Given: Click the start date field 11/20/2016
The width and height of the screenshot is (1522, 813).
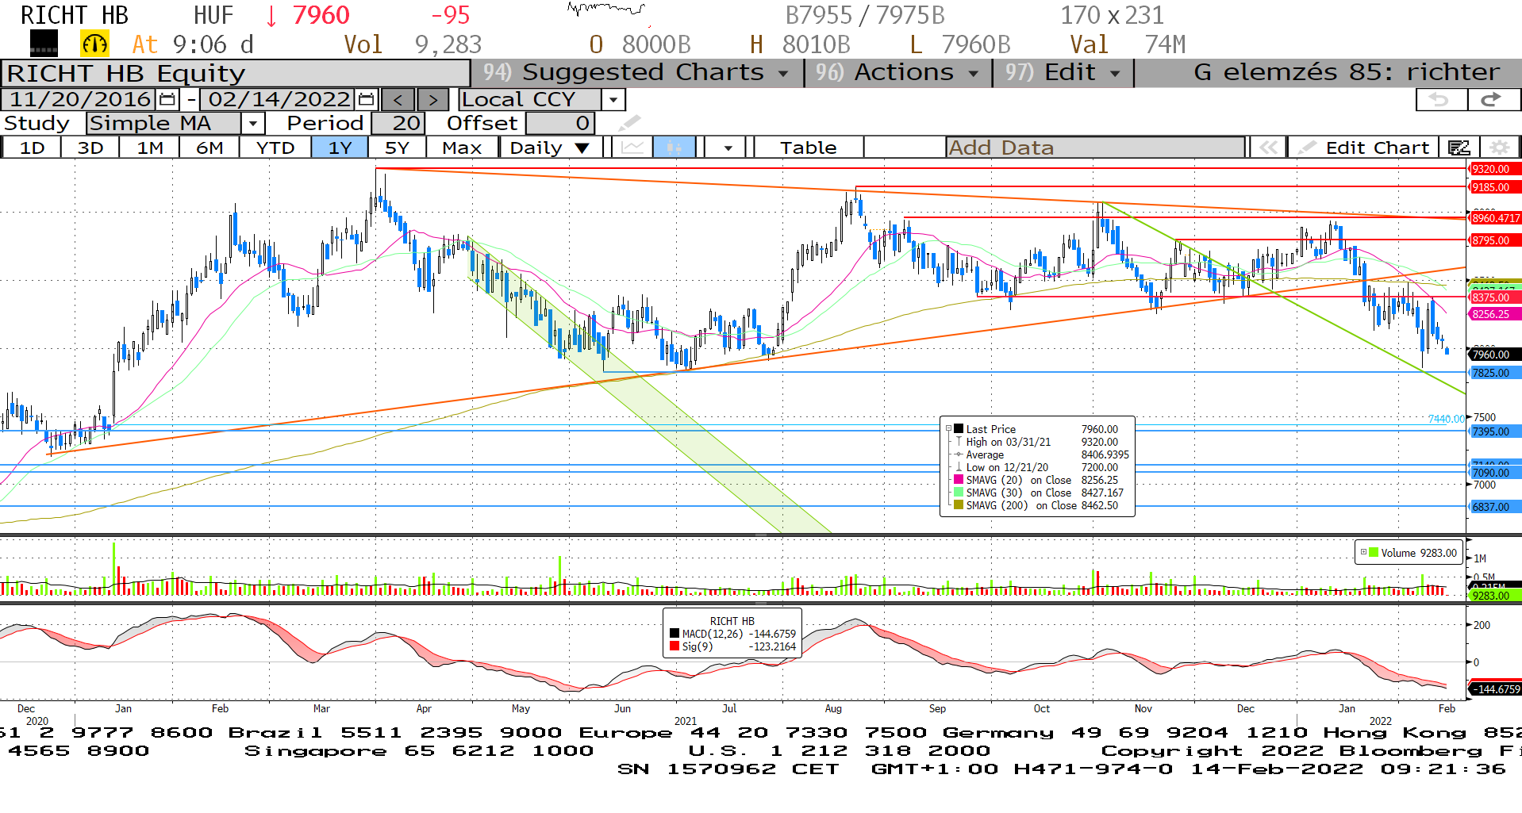Looking at the screenshot, I should [80, 100].
